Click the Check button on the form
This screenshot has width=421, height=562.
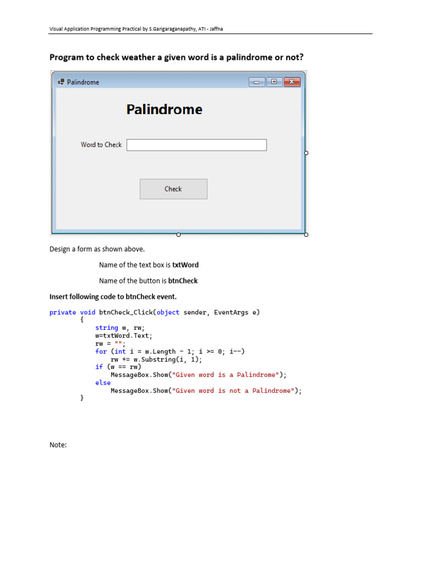coord(173,189)
